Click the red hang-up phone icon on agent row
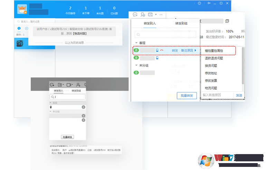This screenshot has height=170, width=266. point(162,50)
